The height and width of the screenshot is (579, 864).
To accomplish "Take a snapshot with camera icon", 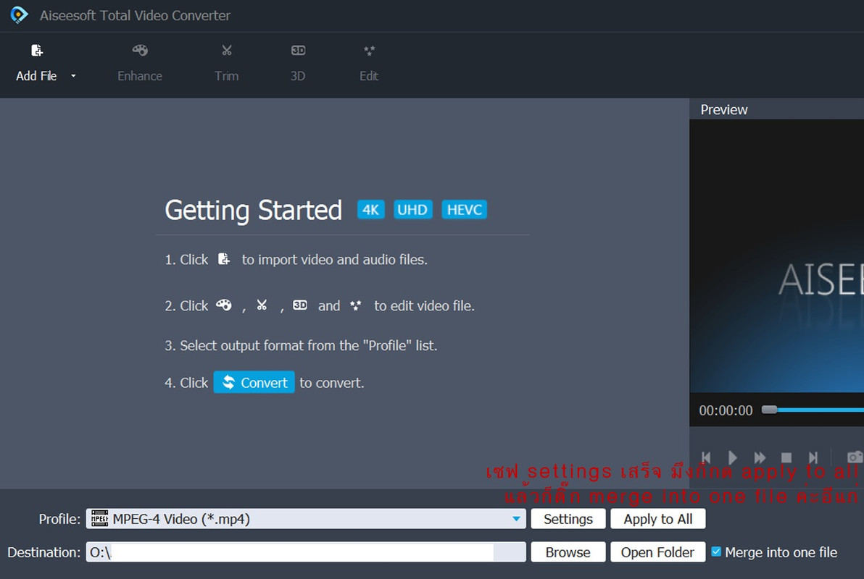I will tap(855, 457).
